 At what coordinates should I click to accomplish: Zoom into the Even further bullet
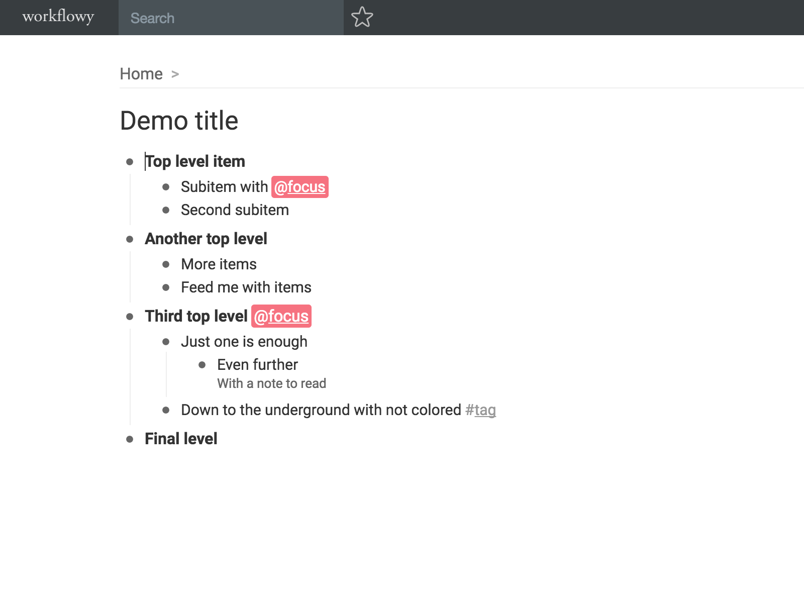202,365
